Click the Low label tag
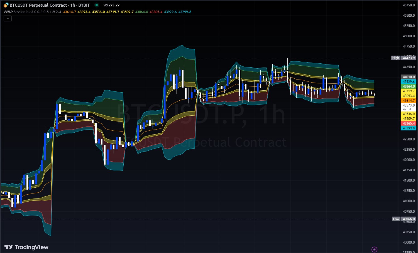 click(396, 219)
